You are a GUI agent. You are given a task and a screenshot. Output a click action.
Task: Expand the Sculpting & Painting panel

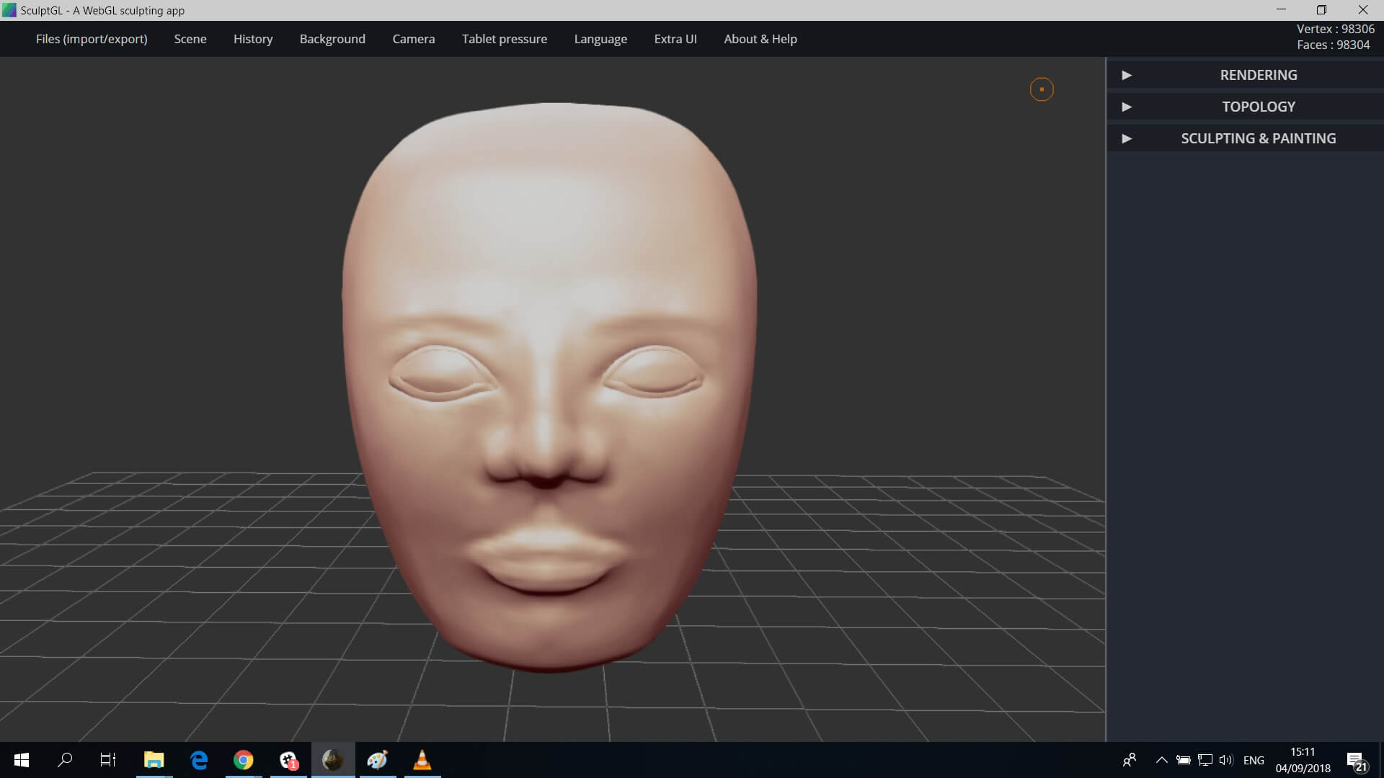[1127, 138]
